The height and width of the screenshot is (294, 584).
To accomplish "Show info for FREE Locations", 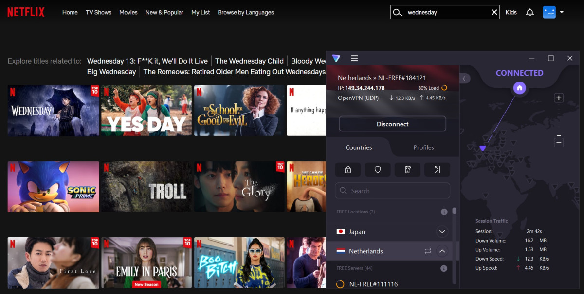I will pyautogui.click(x=444, y=212).
